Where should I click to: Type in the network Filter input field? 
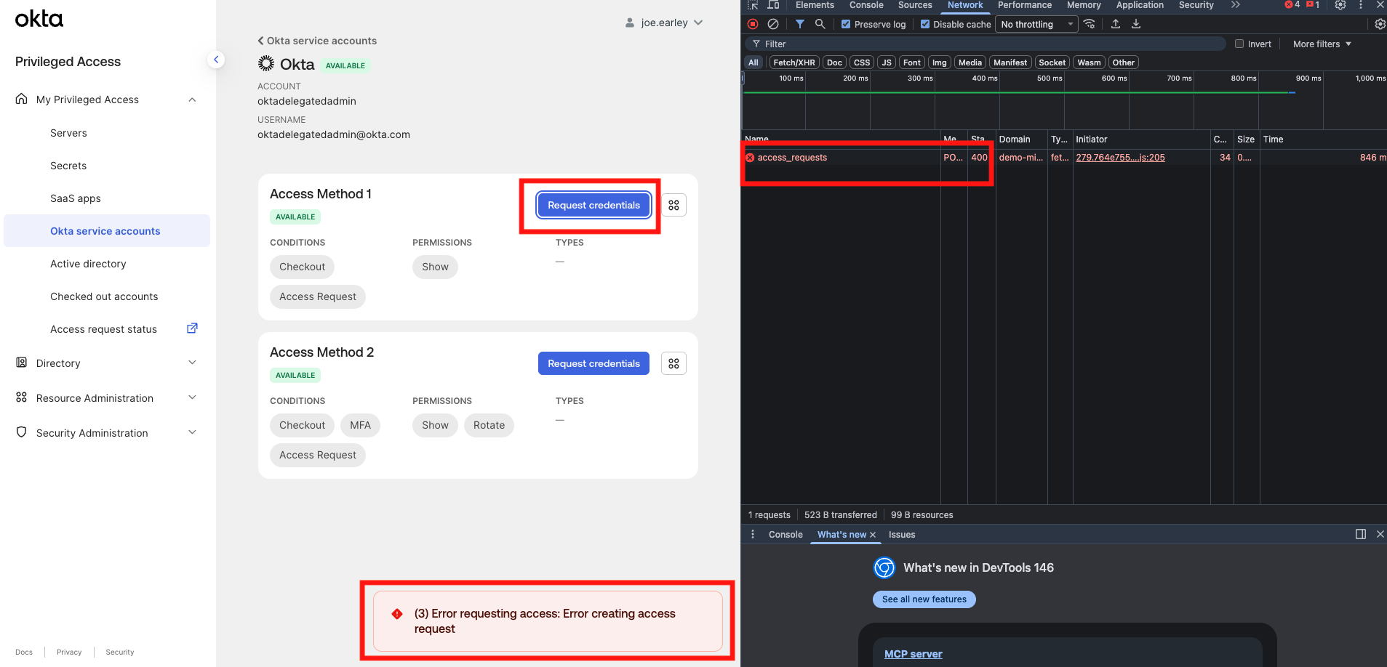point(946,44)
